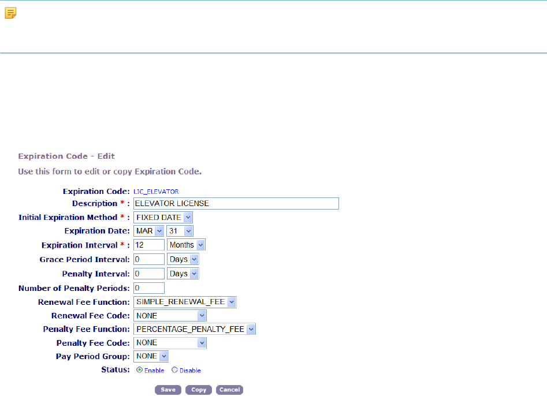
Task: Click the yellow note icon
Action: (10, 13)
